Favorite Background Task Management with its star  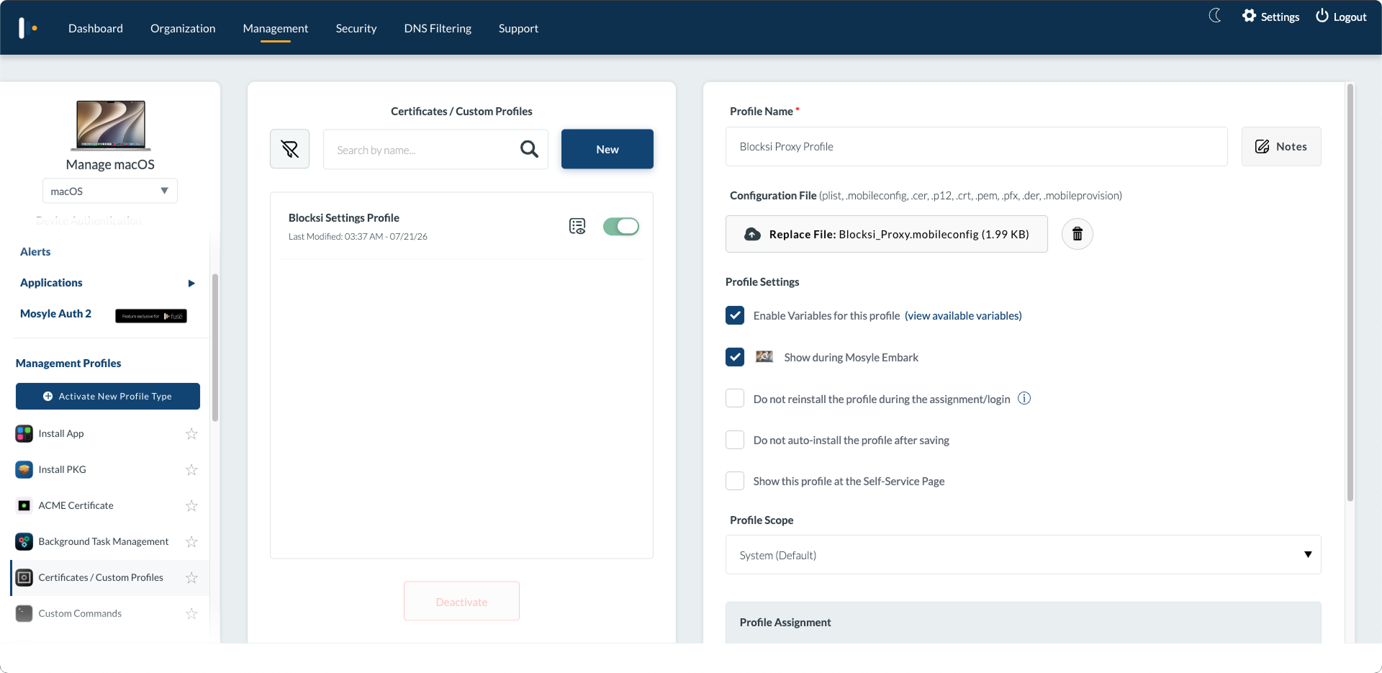(191, 541)
